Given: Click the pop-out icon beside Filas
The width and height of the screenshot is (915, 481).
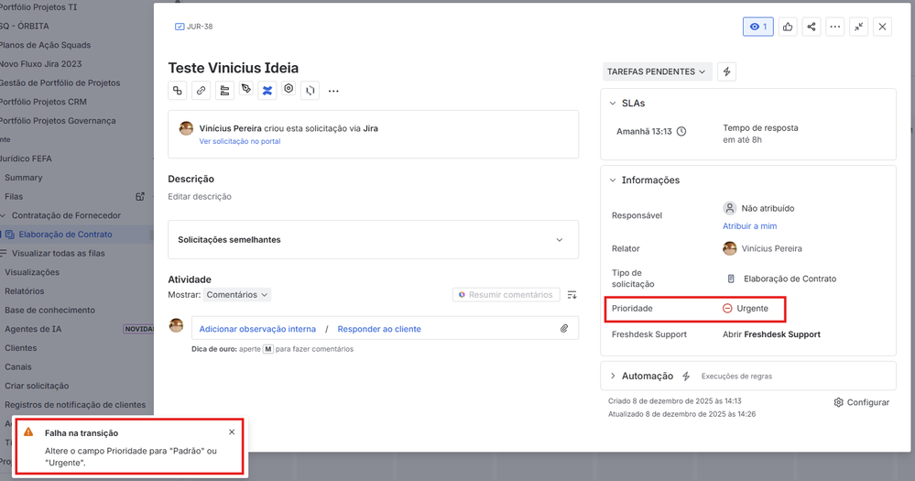Looking at the screenshot, I should pos(140,197).
